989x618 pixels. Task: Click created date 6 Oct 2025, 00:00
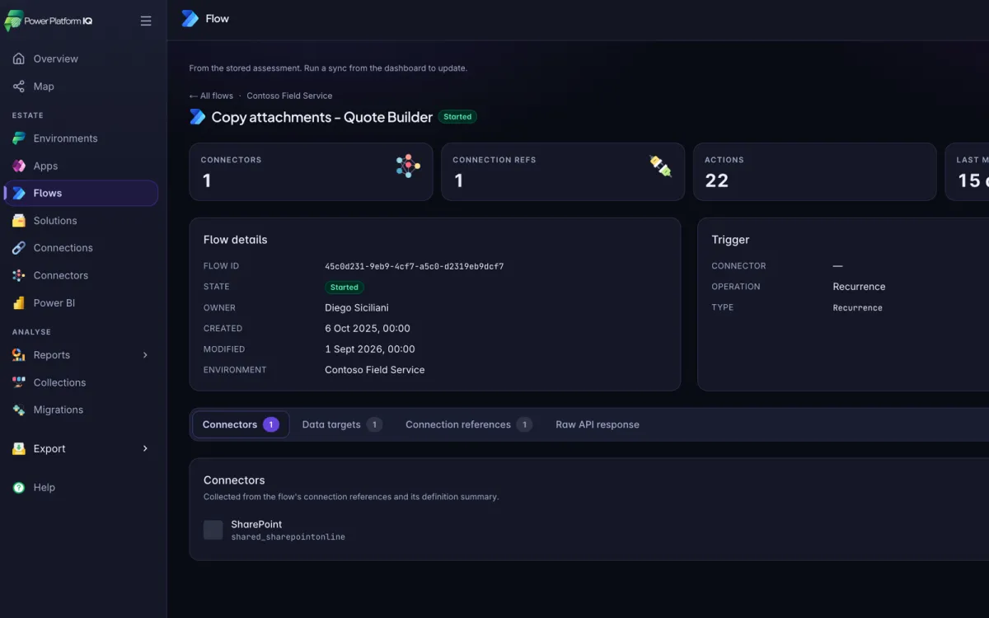(368, 328)
